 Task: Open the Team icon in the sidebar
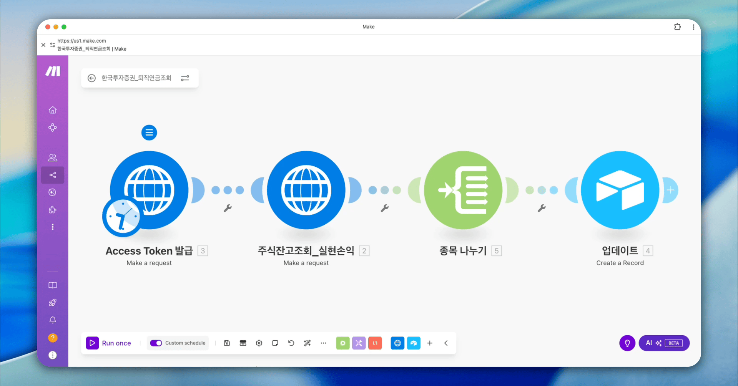[53, 157]
